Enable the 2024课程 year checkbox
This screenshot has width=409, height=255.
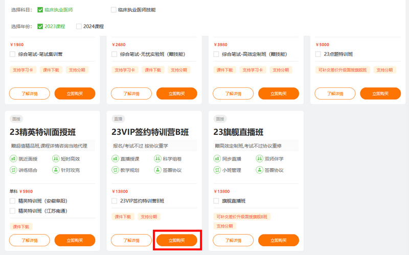point(79,27)
